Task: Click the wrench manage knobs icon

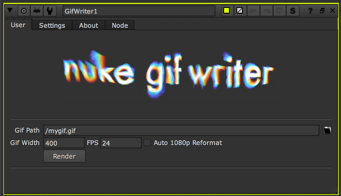Action: point(50,11)
